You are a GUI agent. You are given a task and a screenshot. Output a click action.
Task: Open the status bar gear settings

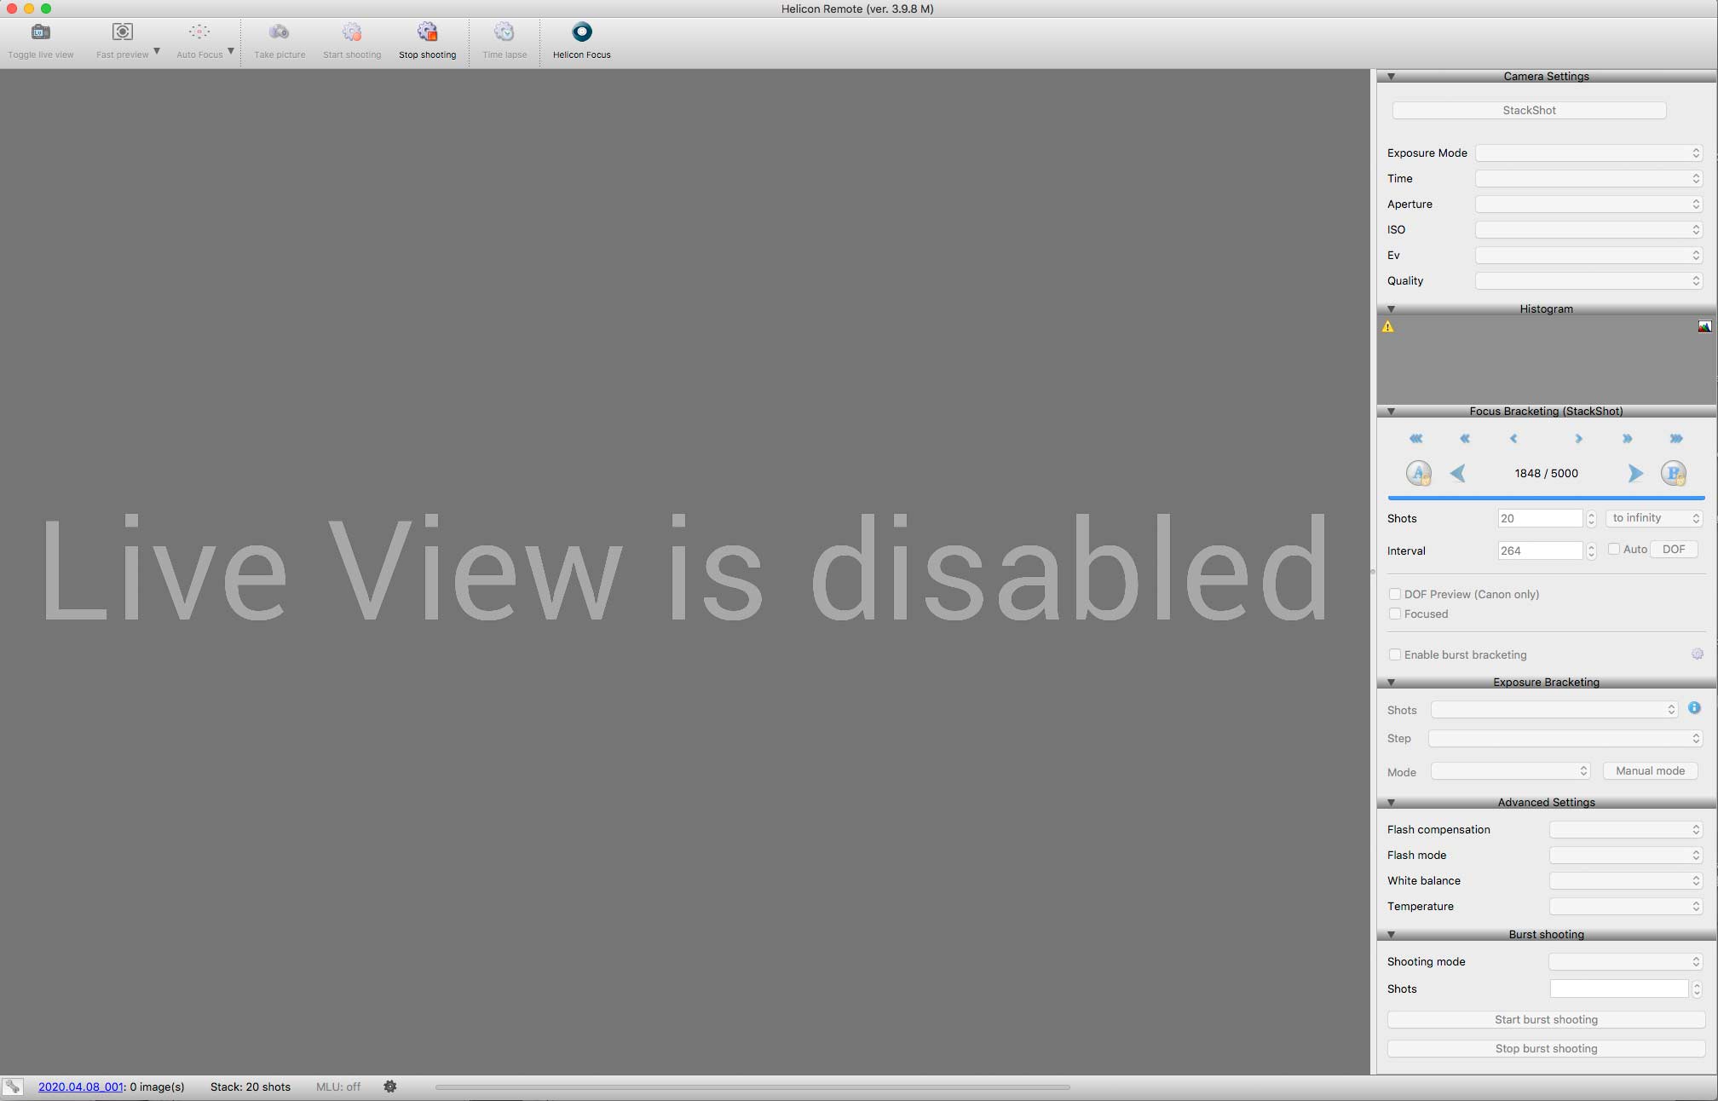pos(390,1087)
